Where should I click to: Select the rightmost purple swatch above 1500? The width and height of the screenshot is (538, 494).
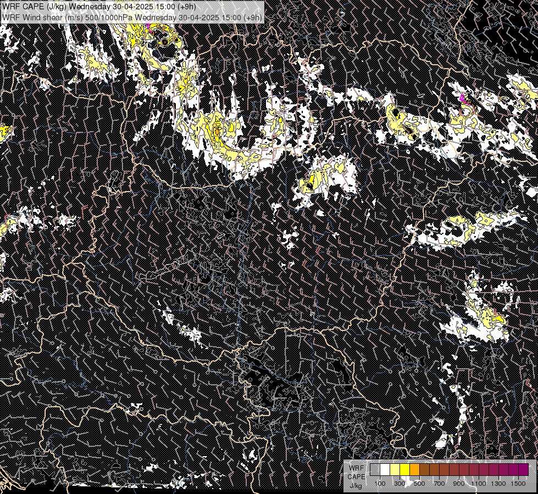coord(523,469)
